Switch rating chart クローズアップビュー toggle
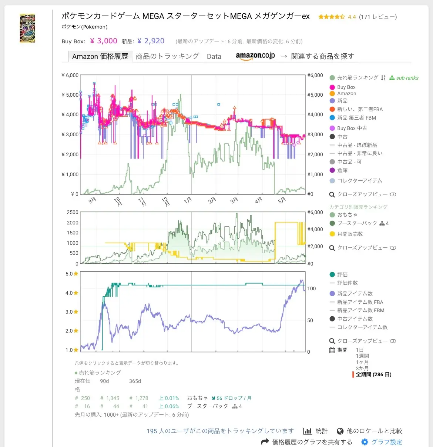This screenshot has width=433, height=447. point(393,341)
